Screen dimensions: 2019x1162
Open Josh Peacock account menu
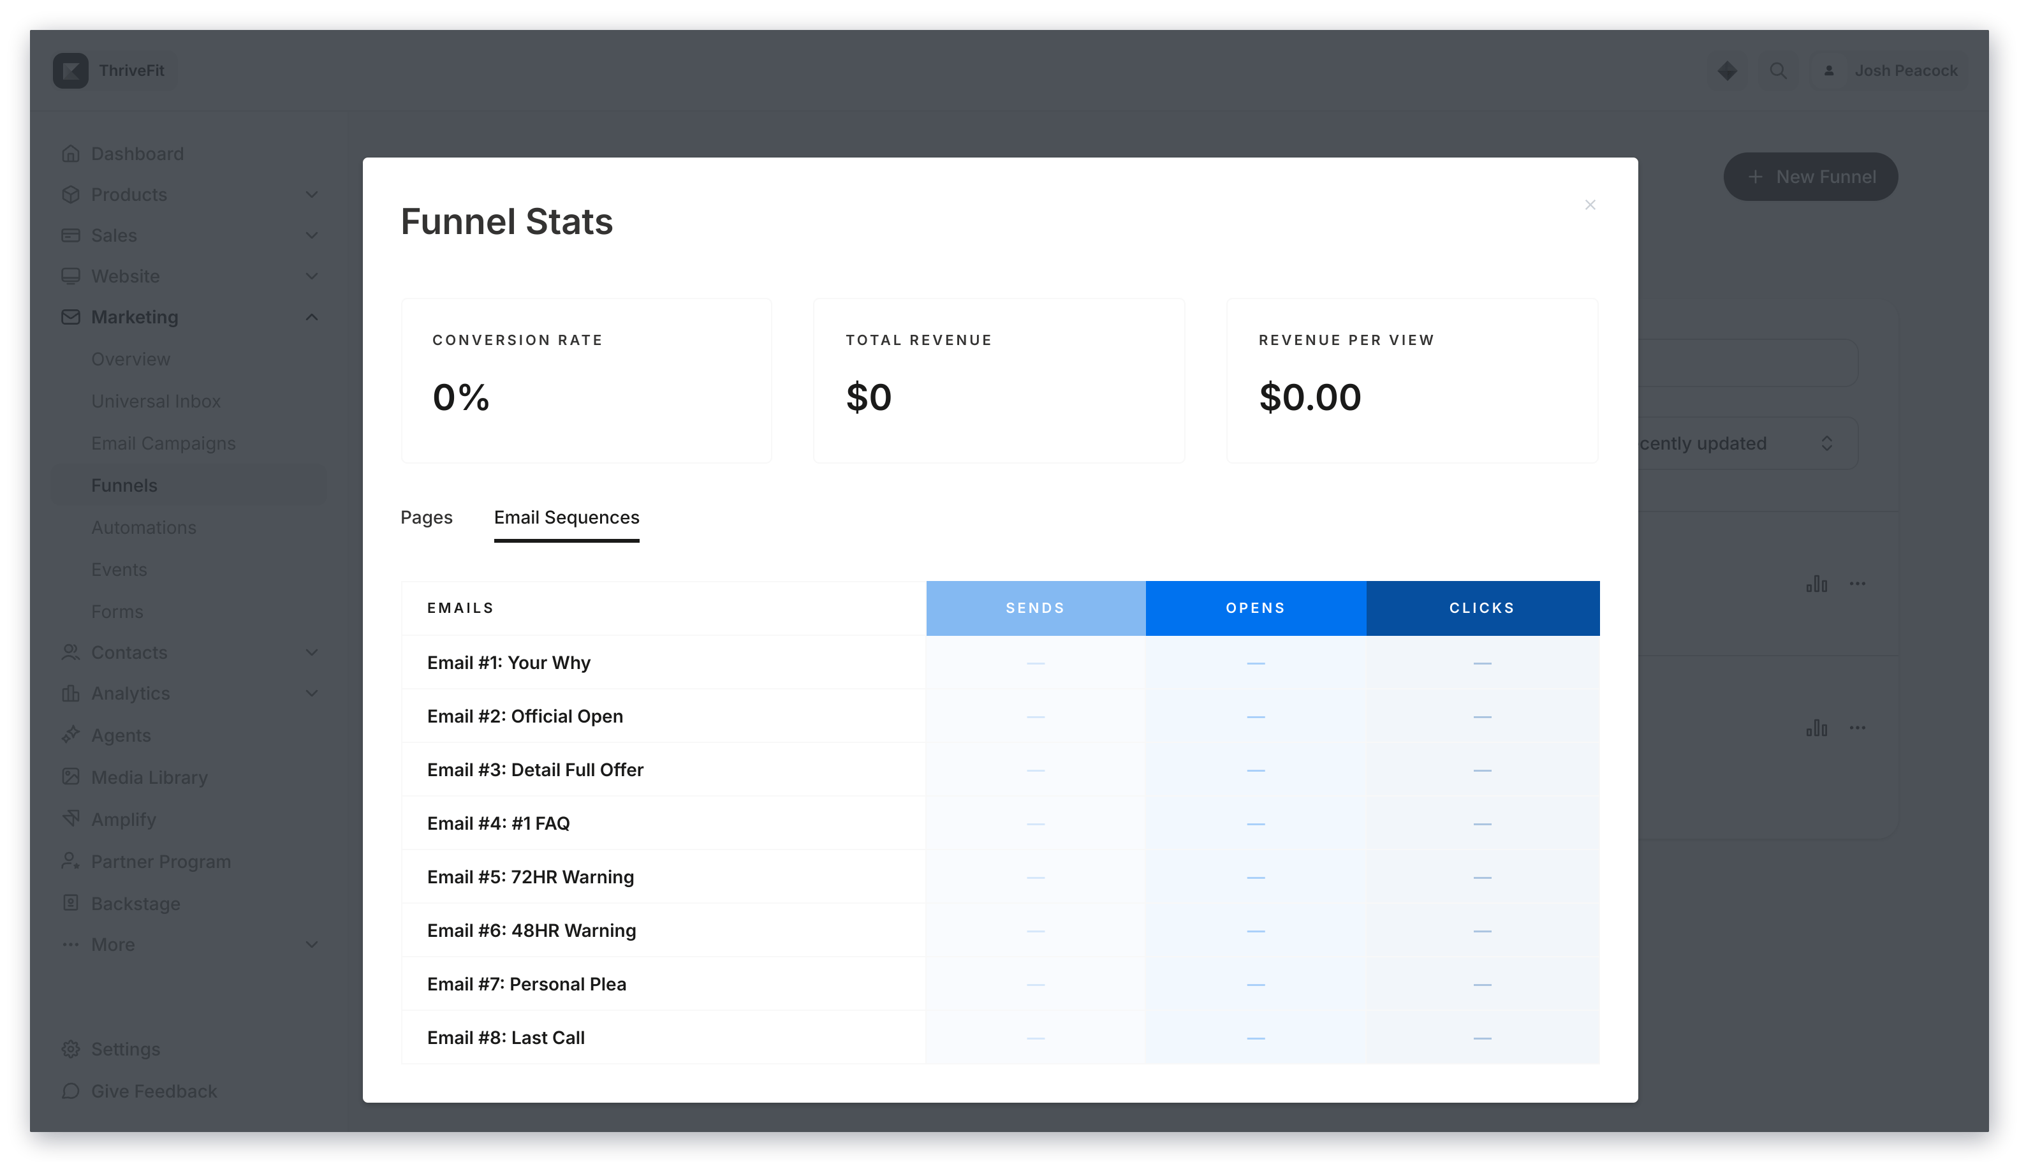pos(1889,70)
